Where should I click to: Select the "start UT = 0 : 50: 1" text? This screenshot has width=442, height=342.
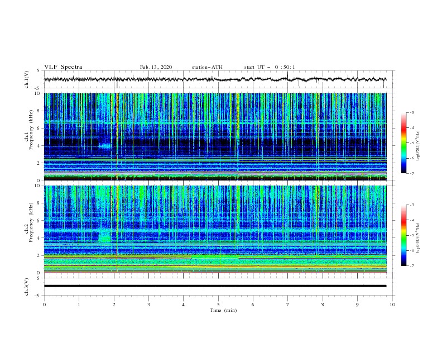(x=270, y=67)
